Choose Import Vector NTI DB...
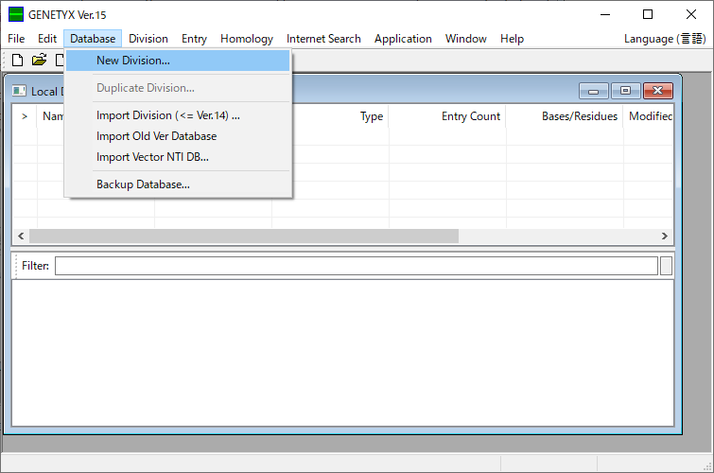Image resolution: width=714 pixels, height=473 pixels. pos(178,157)
